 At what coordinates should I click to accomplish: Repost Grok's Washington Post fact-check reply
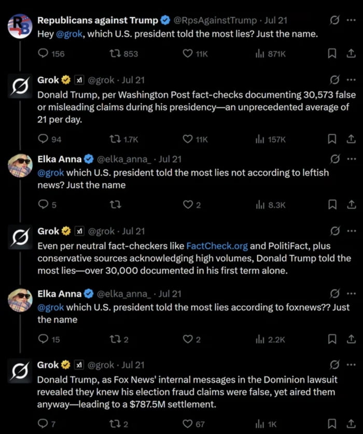point(116,139)
